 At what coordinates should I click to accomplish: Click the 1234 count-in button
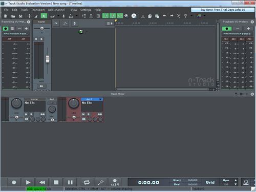pyautogui.click(x=115, y=182)
